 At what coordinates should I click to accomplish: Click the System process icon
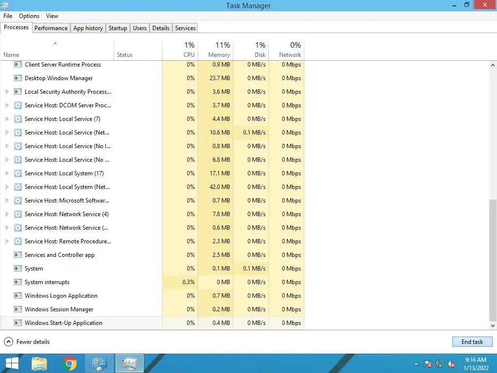pos(18,268)
